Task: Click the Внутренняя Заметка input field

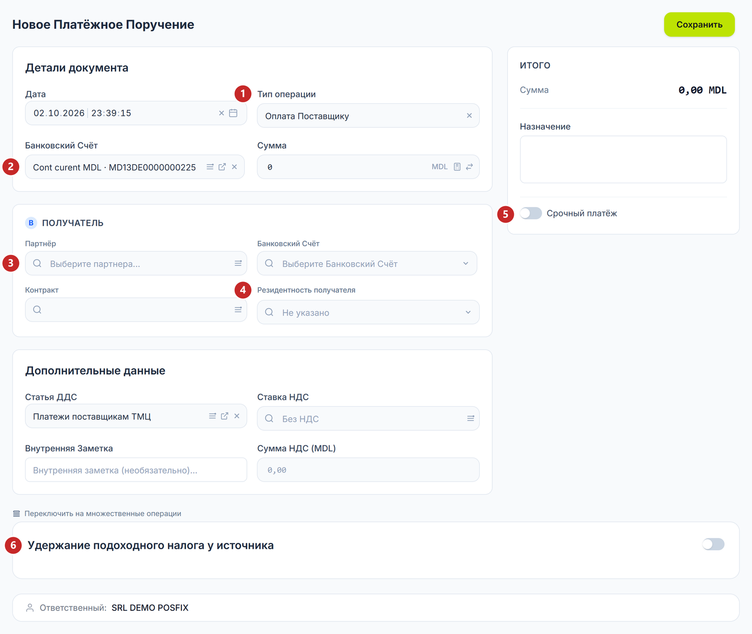Action: [x=136, y=470]
